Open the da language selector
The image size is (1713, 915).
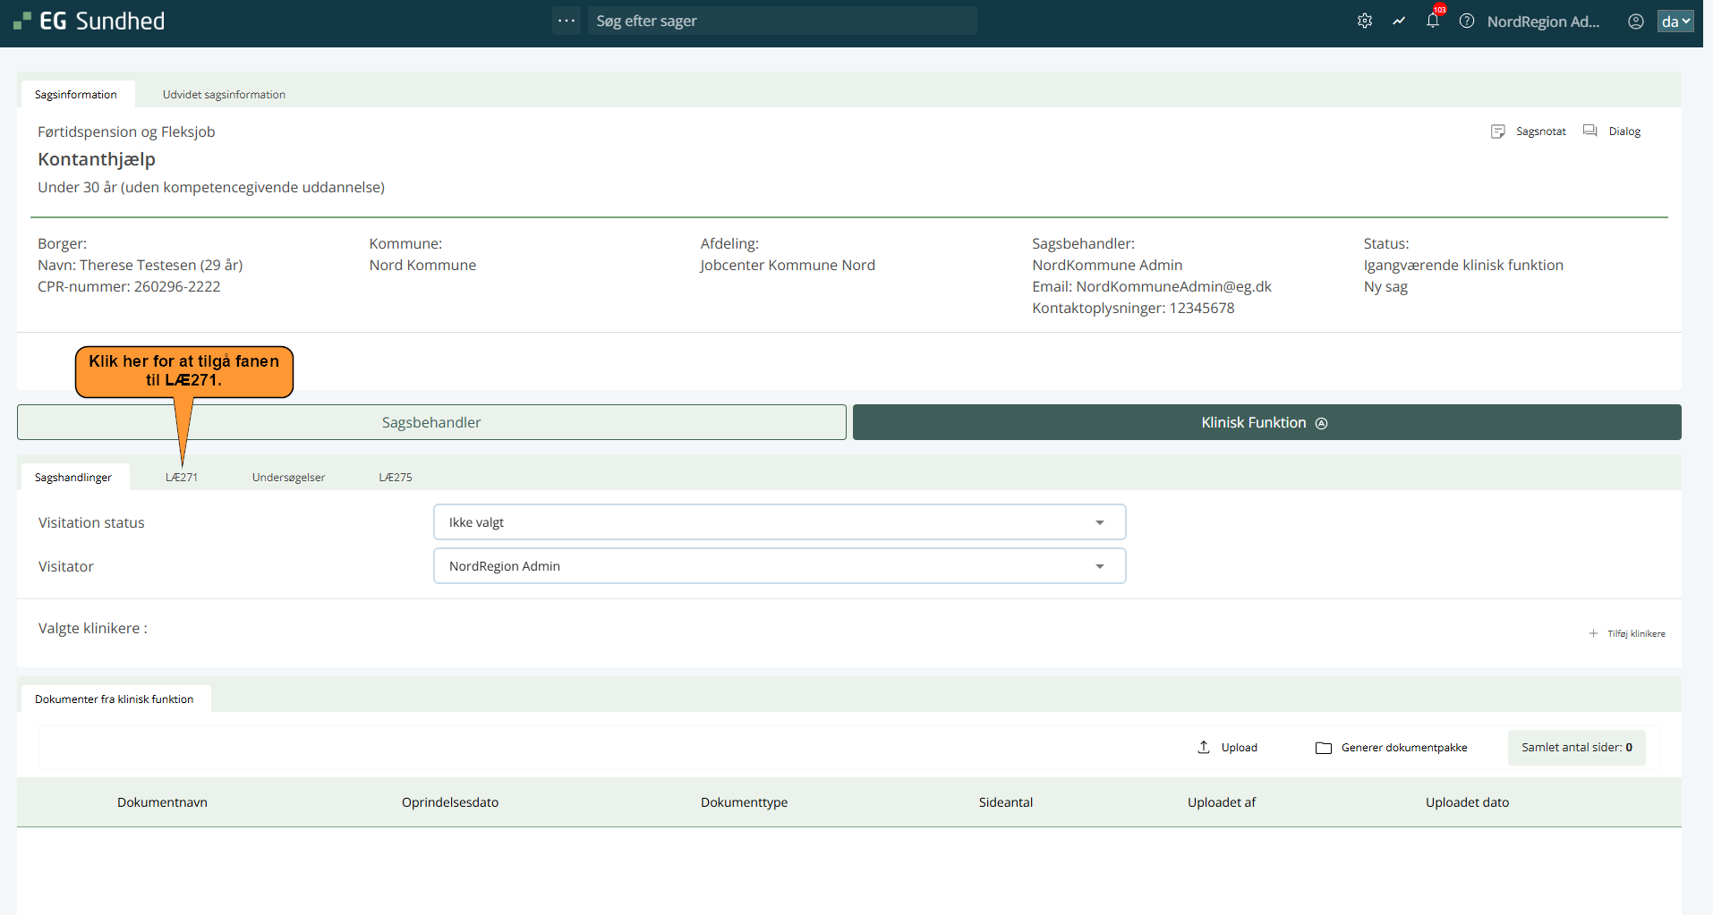pyautogui.click(x=1675, y=21)
